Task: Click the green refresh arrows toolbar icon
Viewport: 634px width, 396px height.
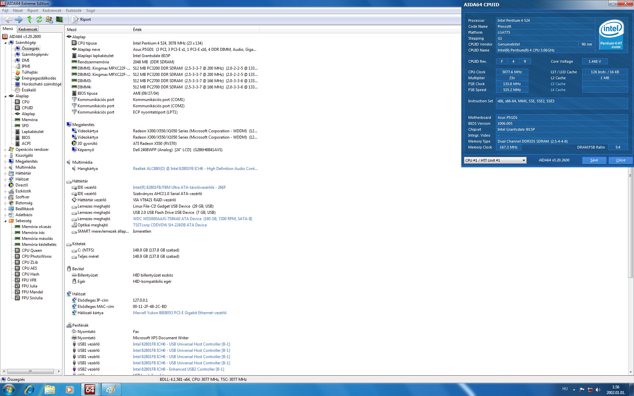Action: (39, 19)
